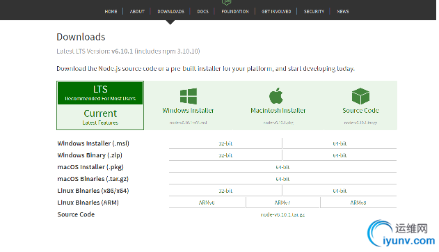Click the Linux Binaries (ARM) row label
The width and height of the screenshot is (439, 252).
88,203
